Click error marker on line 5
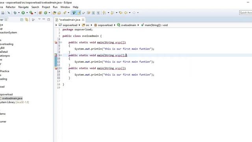Viewport: 252px width, 142px height. [56, 43]
